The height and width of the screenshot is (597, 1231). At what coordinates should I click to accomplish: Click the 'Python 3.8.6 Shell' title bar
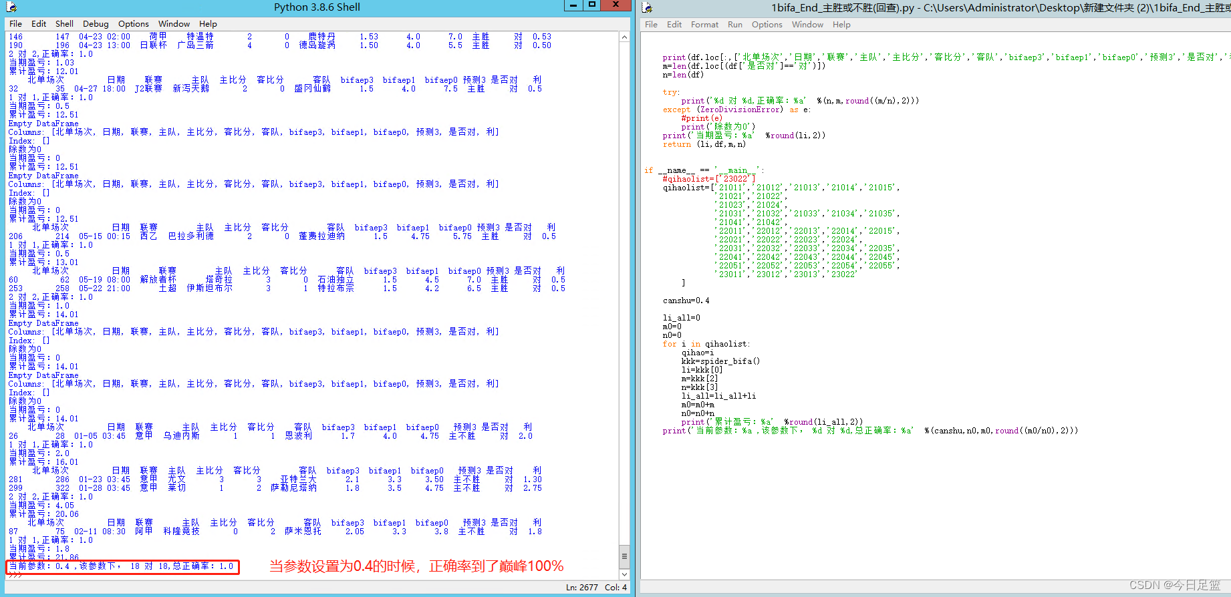tap(317, 7)
